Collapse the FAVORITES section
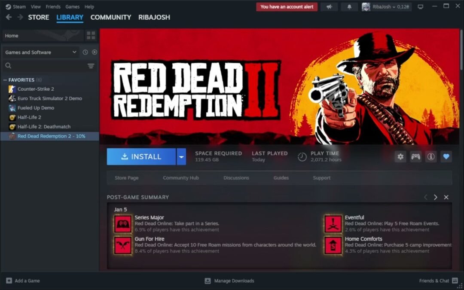The image size is (464, 290). [x=4, y=79]
